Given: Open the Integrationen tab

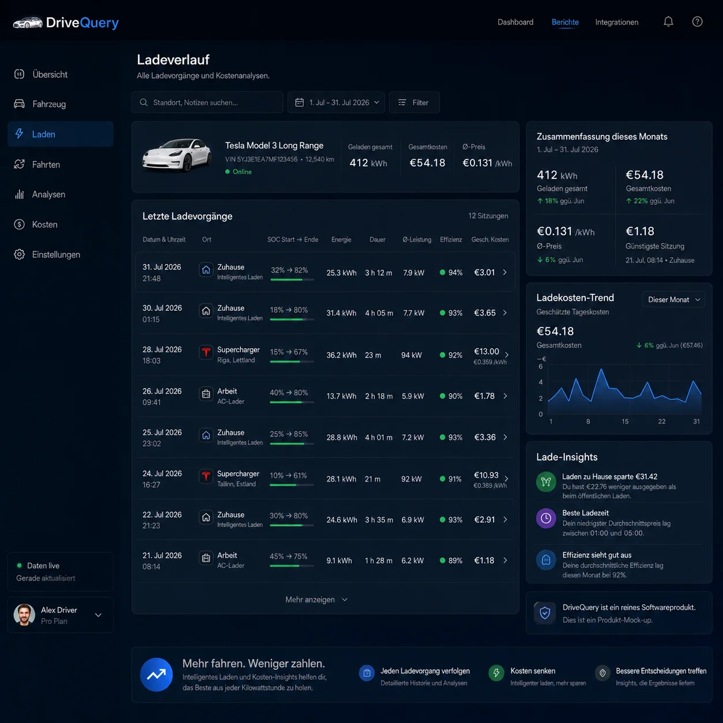Looking at the screenshot, I should (x=616, y=22).
